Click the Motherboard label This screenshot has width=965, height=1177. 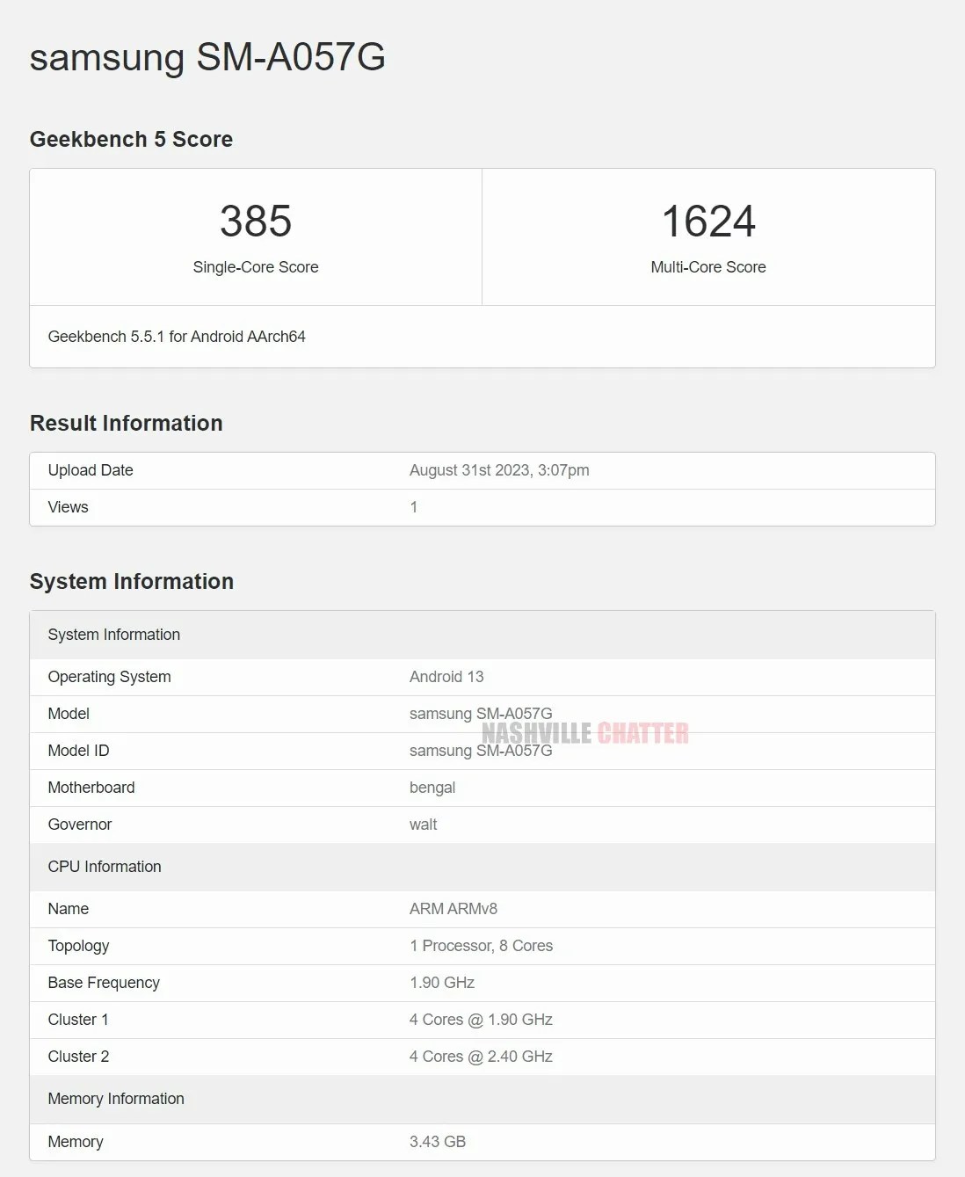point(91,788)
